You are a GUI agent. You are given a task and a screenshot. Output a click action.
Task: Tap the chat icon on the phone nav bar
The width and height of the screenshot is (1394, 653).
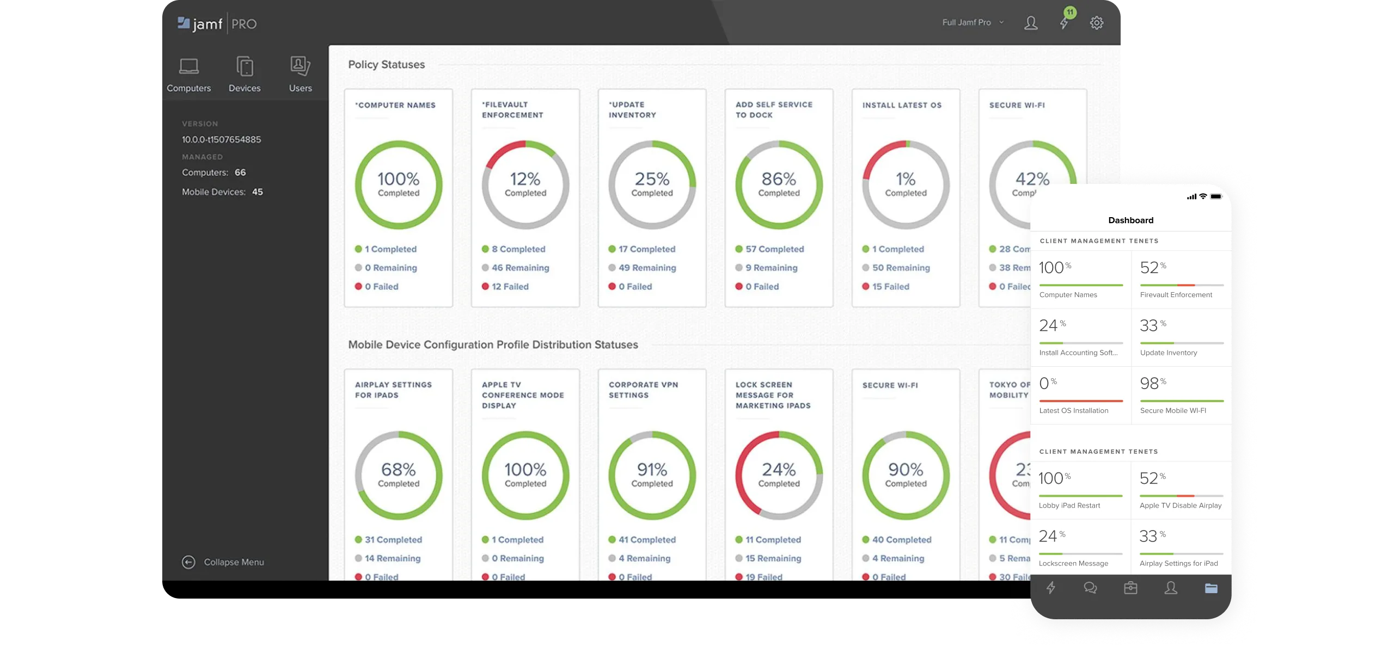[x=1091, y=588]
